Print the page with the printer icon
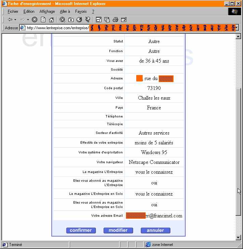Viewport: 243px width, 249px height. [x=115, y=20]
